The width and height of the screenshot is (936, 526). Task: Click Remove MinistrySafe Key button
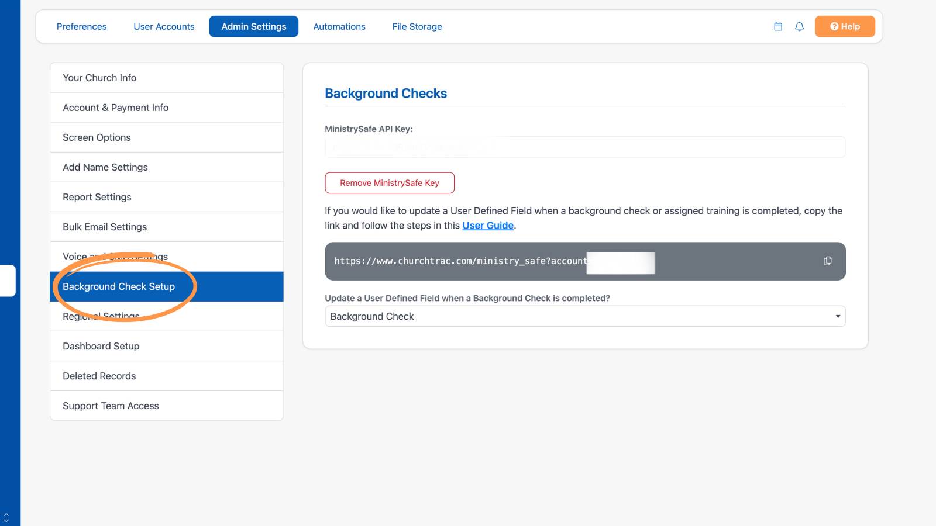pos(390,183)
